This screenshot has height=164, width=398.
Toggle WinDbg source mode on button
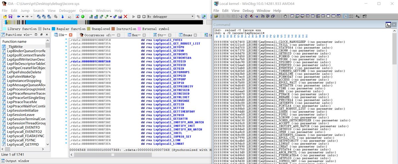click(346, 16)
